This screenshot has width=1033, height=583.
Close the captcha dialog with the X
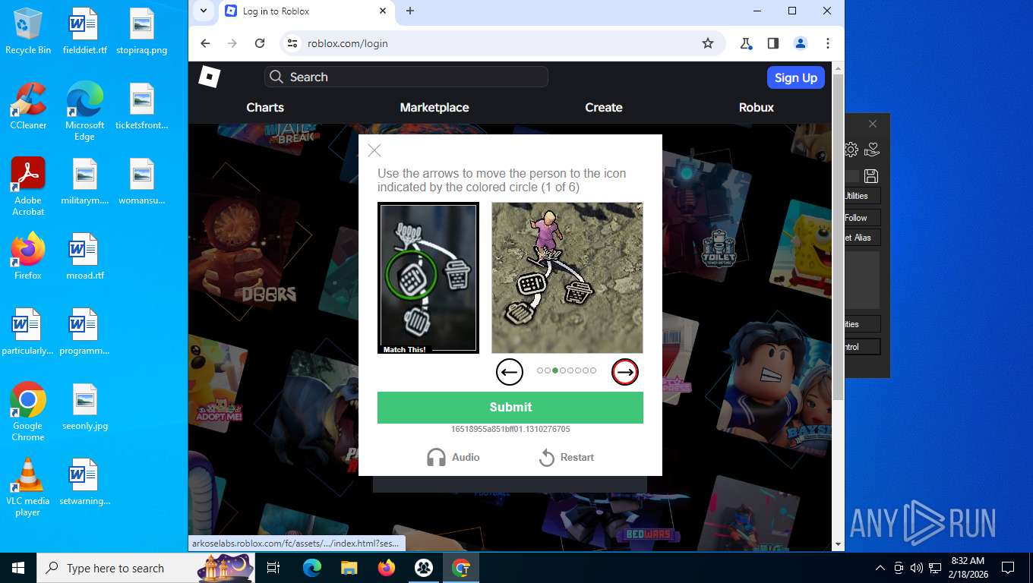pos(374,150)
